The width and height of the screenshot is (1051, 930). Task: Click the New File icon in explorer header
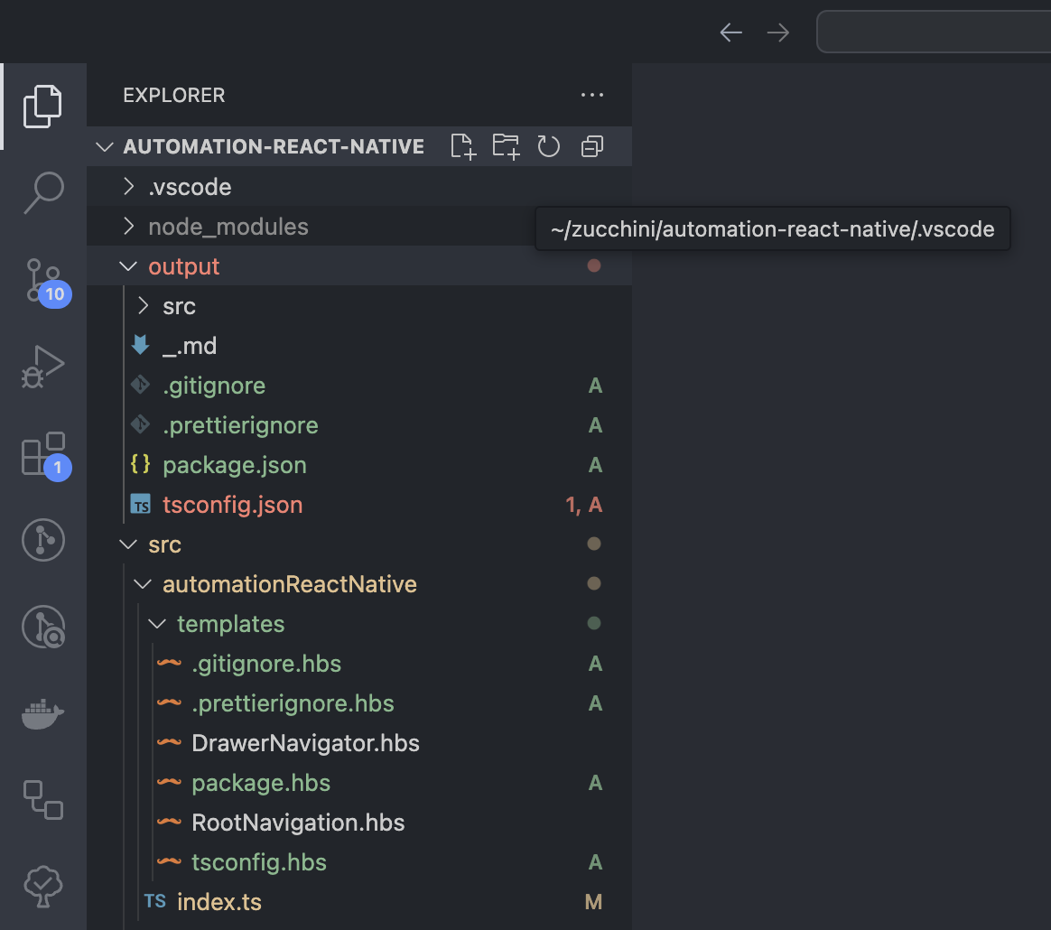pyautogui.click(x=462, y=146)
